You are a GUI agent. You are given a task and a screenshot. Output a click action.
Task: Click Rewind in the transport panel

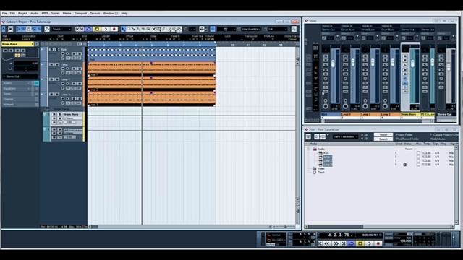[x=327, y=243]
